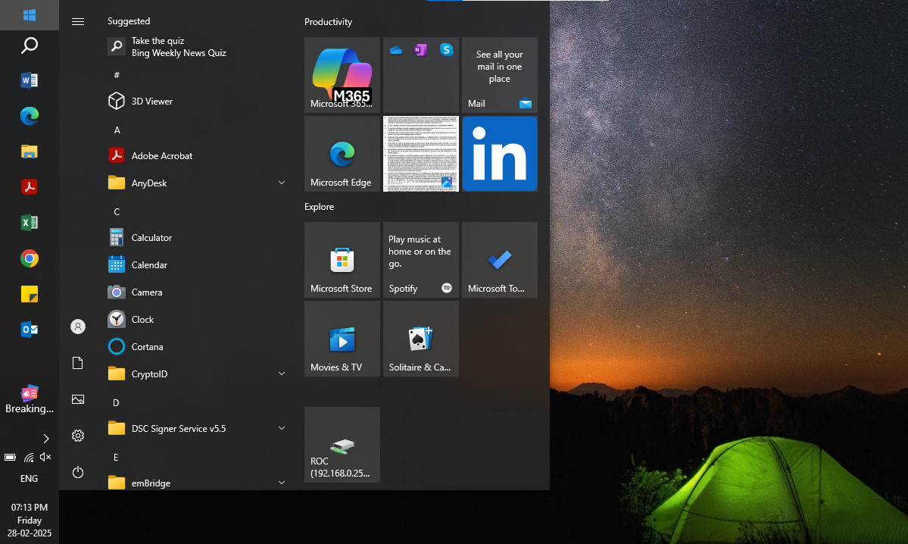Open the ROC network drive tile

point(342,444)
